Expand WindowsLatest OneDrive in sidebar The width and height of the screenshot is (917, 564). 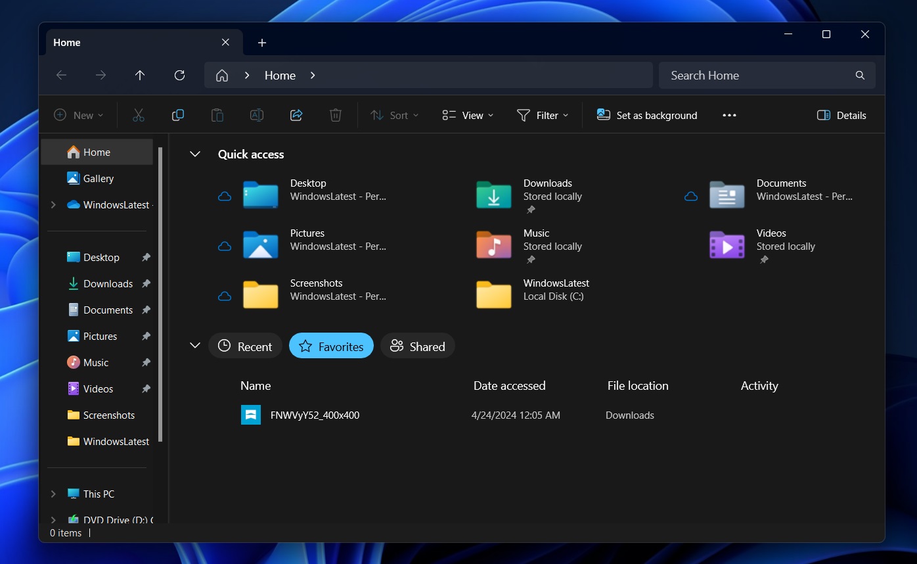[x=53, y=204]
